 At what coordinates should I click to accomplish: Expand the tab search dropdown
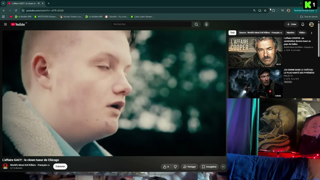[3, 3]
